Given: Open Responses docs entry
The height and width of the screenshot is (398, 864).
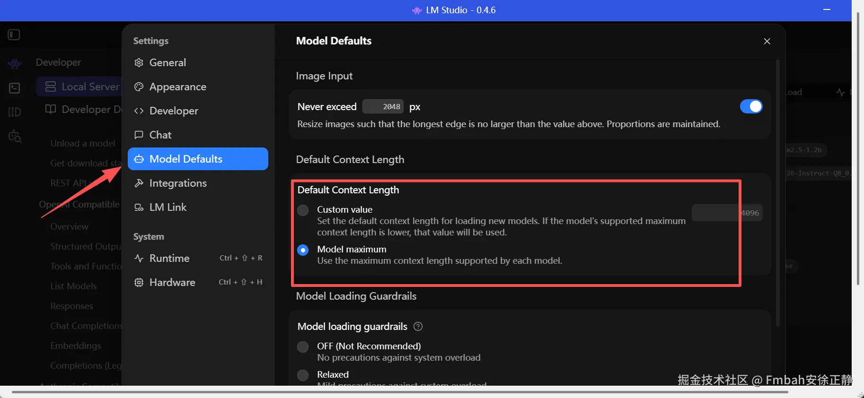Looking at the screenshot, I should point(71,306).
